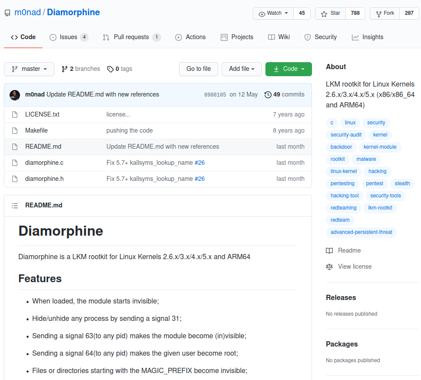
Task: Open the README table of contents list icon
Action: (x=15, y=206)
